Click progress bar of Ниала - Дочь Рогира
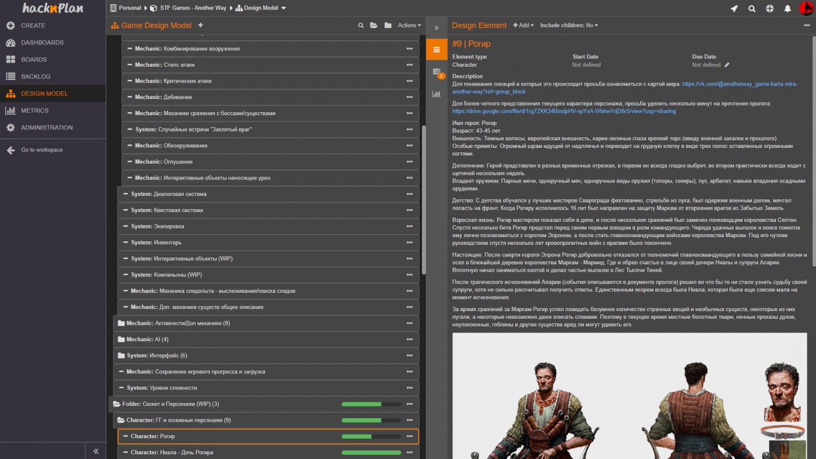816x459 pixels. (x=371, y=453)
